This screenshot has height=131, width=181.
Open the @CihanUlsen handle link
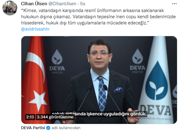click(x=62, y=4)
